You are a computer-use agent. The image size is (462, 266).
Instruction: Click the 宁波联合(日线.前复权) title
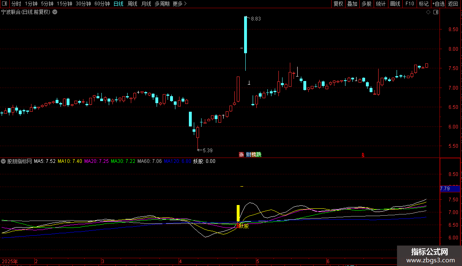[26, 12]
